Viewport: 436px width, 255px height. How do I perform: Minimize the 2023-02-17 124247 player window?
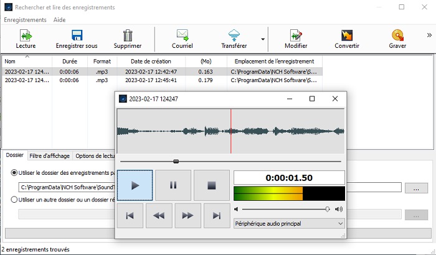(x=290, y=99)
